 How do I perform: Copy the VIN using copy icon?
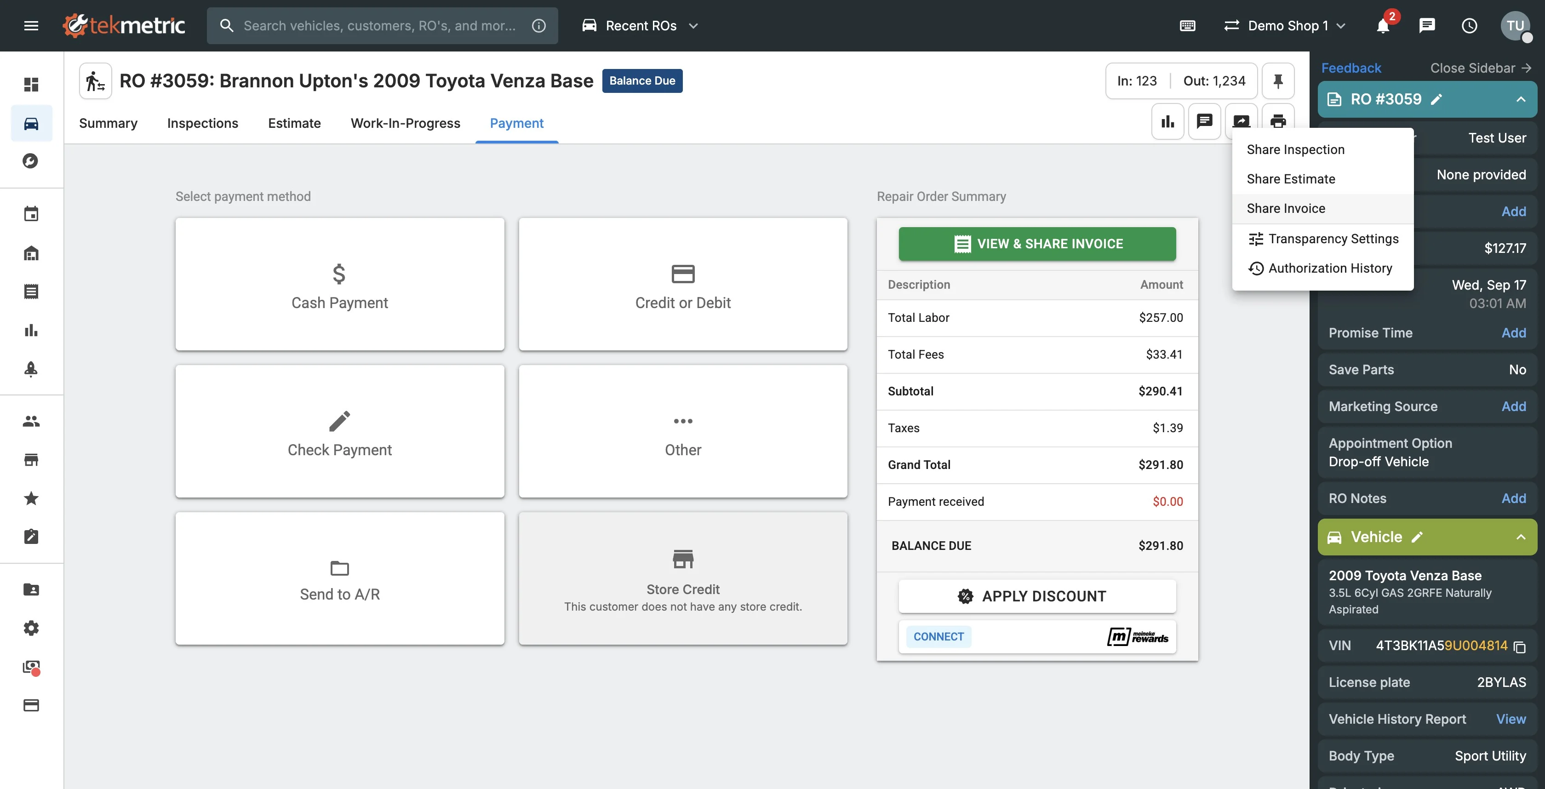tap(1519, 647)
